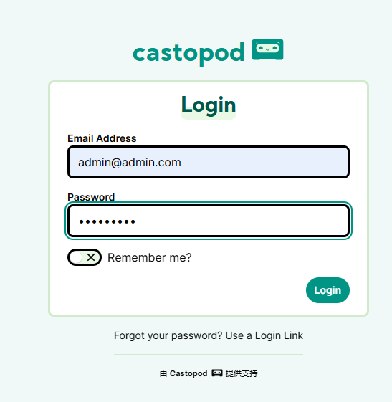Image resolution: width=392 pixels, height=402 pixels.
Task: Click the 'Remember me?' label text
Action: 150,257
